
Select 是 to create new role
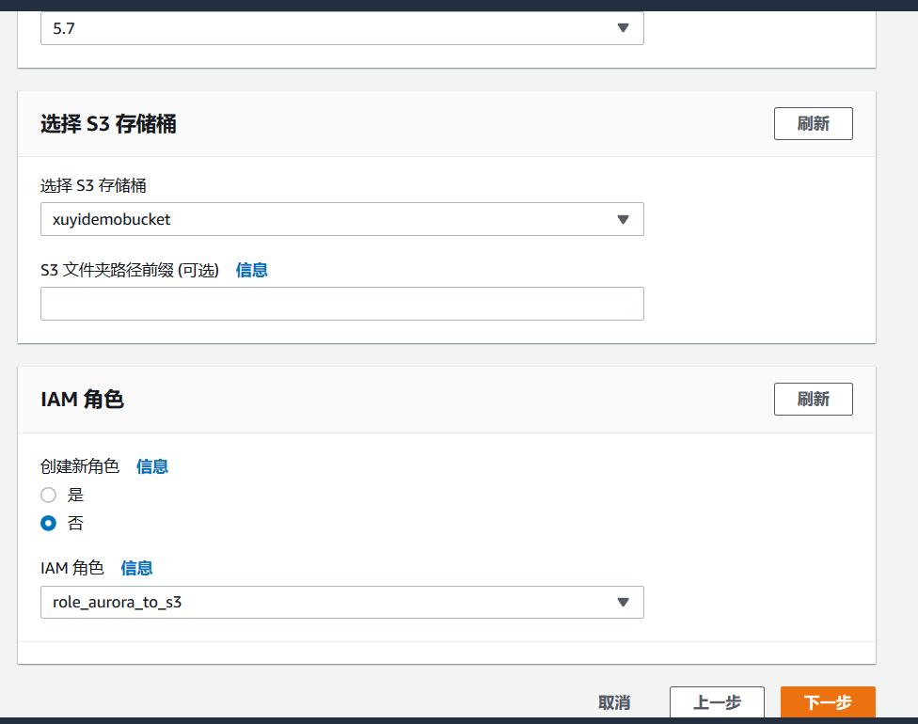[49, 496]
